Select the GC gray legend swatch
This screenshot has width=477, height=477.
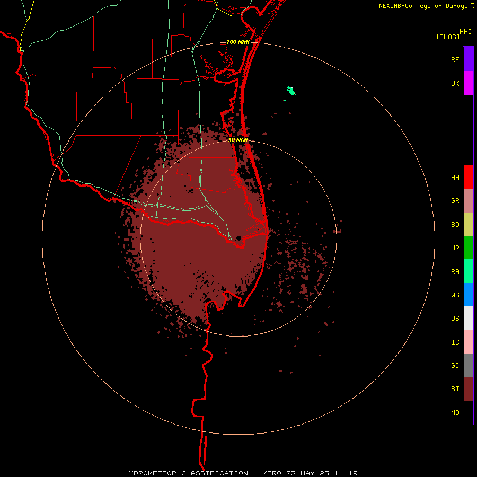tap(468, 365)
